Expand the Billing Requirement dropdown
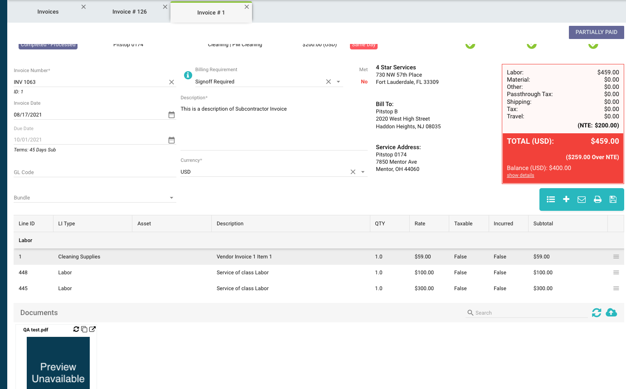Image resolution: width=626 pixels, height=389 pixels. click(338, 82)
